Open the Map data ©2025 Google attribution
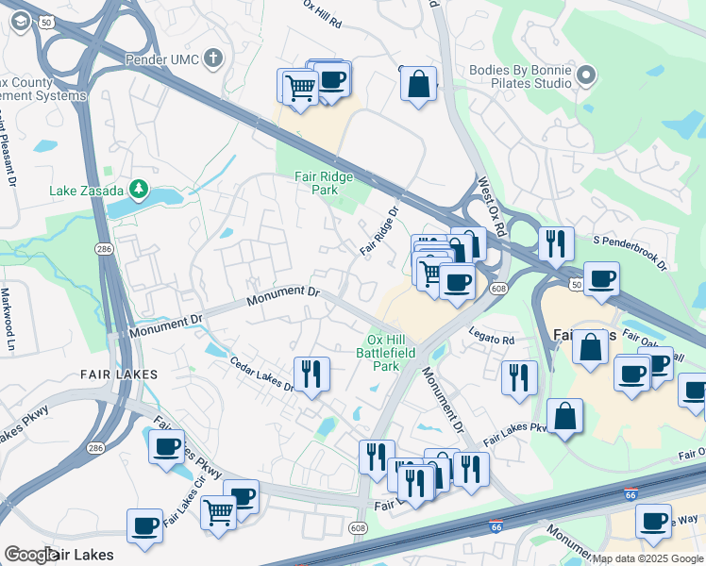Image resolution: width=706 pixels, height=566 pixels. [x=647, y=558]
